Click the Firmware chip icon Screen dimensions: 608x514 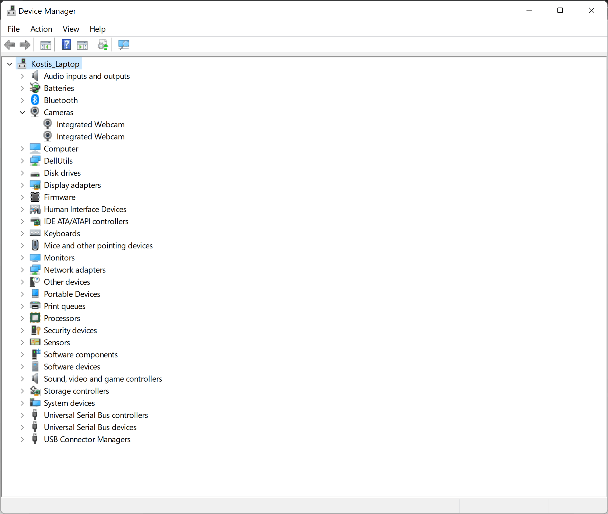click(x=35, y=197)
